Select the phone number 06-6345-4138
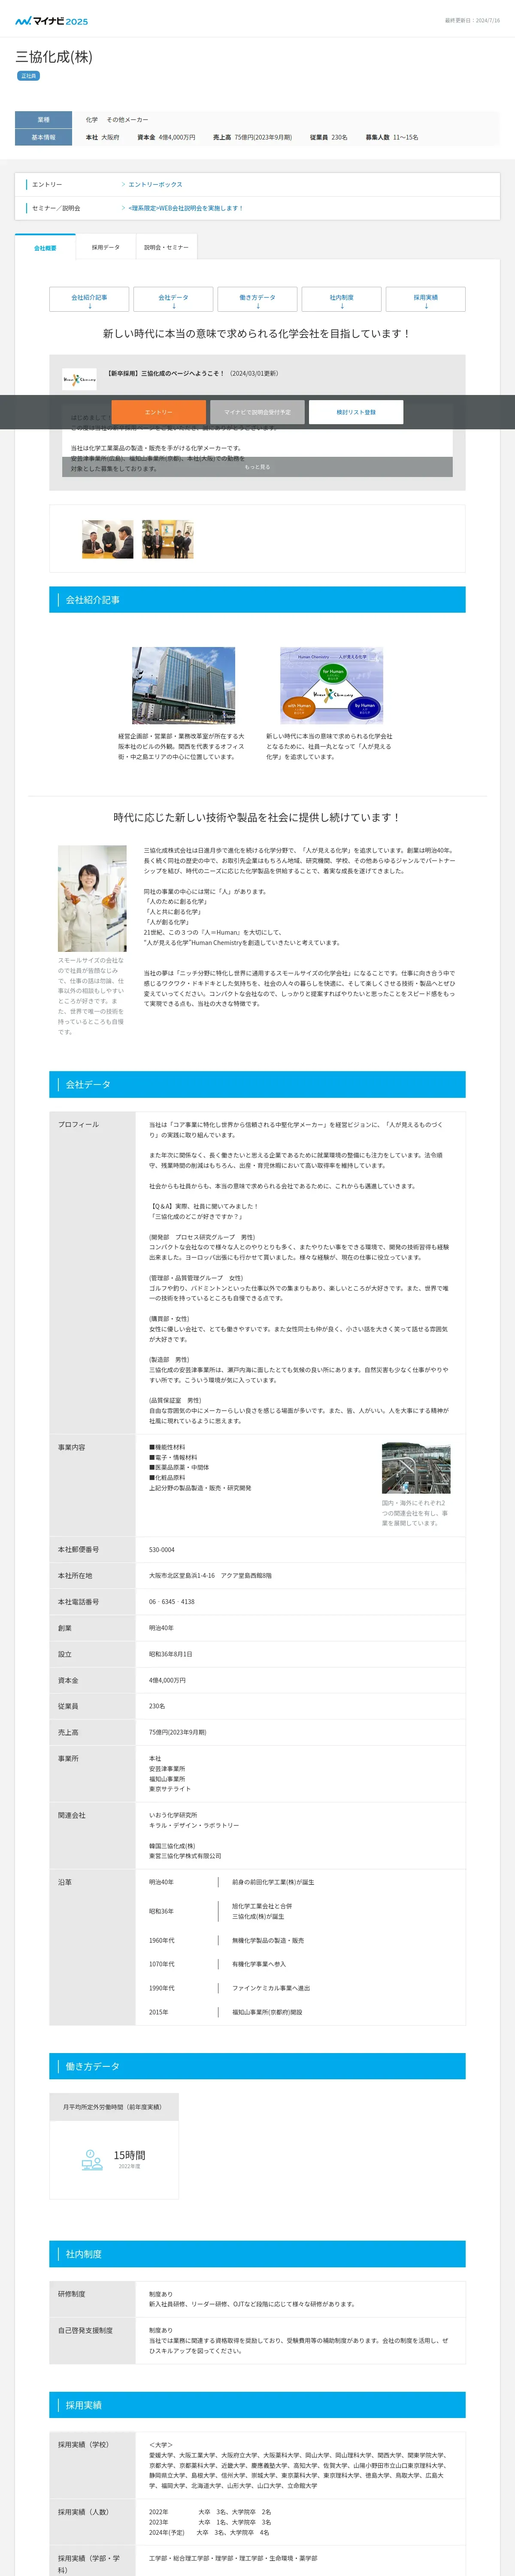515x2576 pixels. click(172, 1602)
